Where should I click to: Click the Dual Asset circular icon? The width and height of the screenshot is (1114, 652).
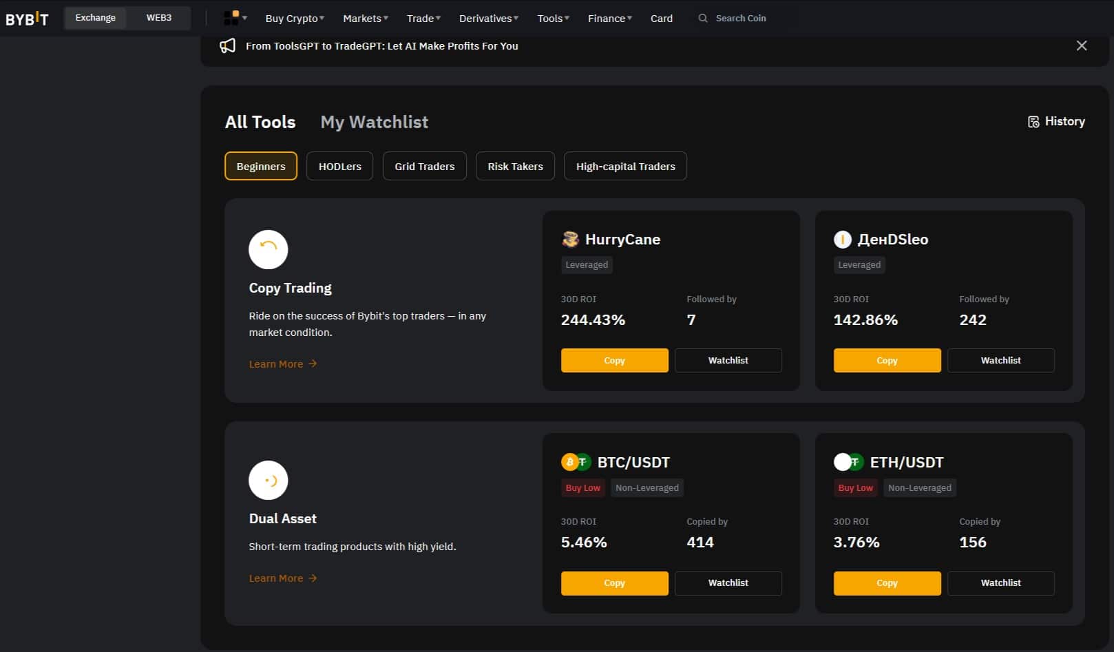(269, 480)
